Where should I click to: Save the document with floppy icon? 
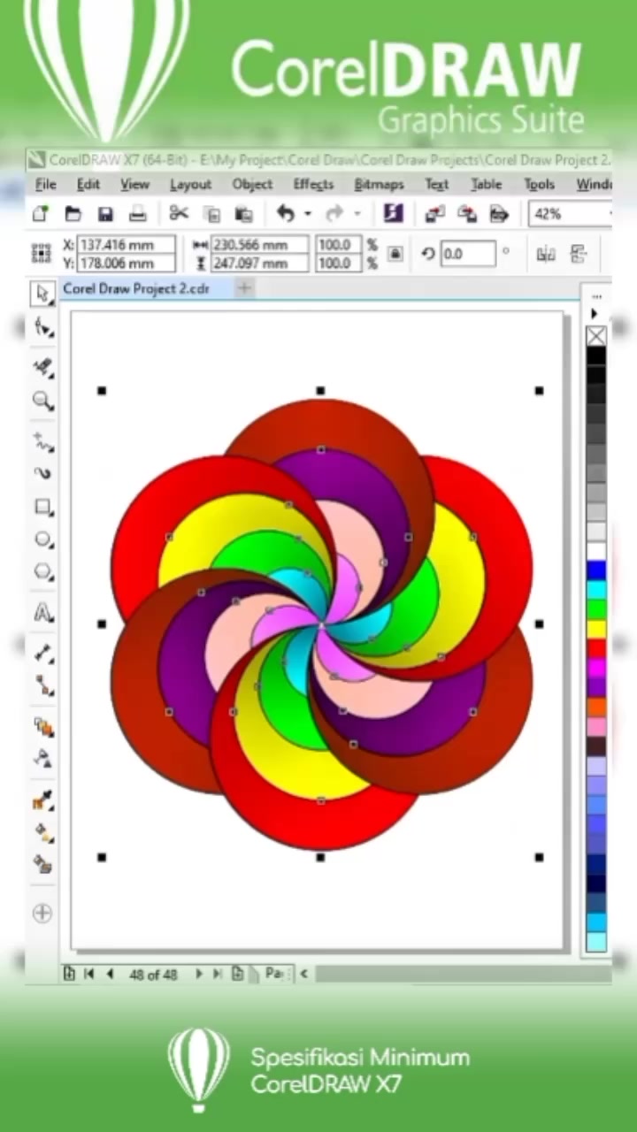[x=105, y=213]
